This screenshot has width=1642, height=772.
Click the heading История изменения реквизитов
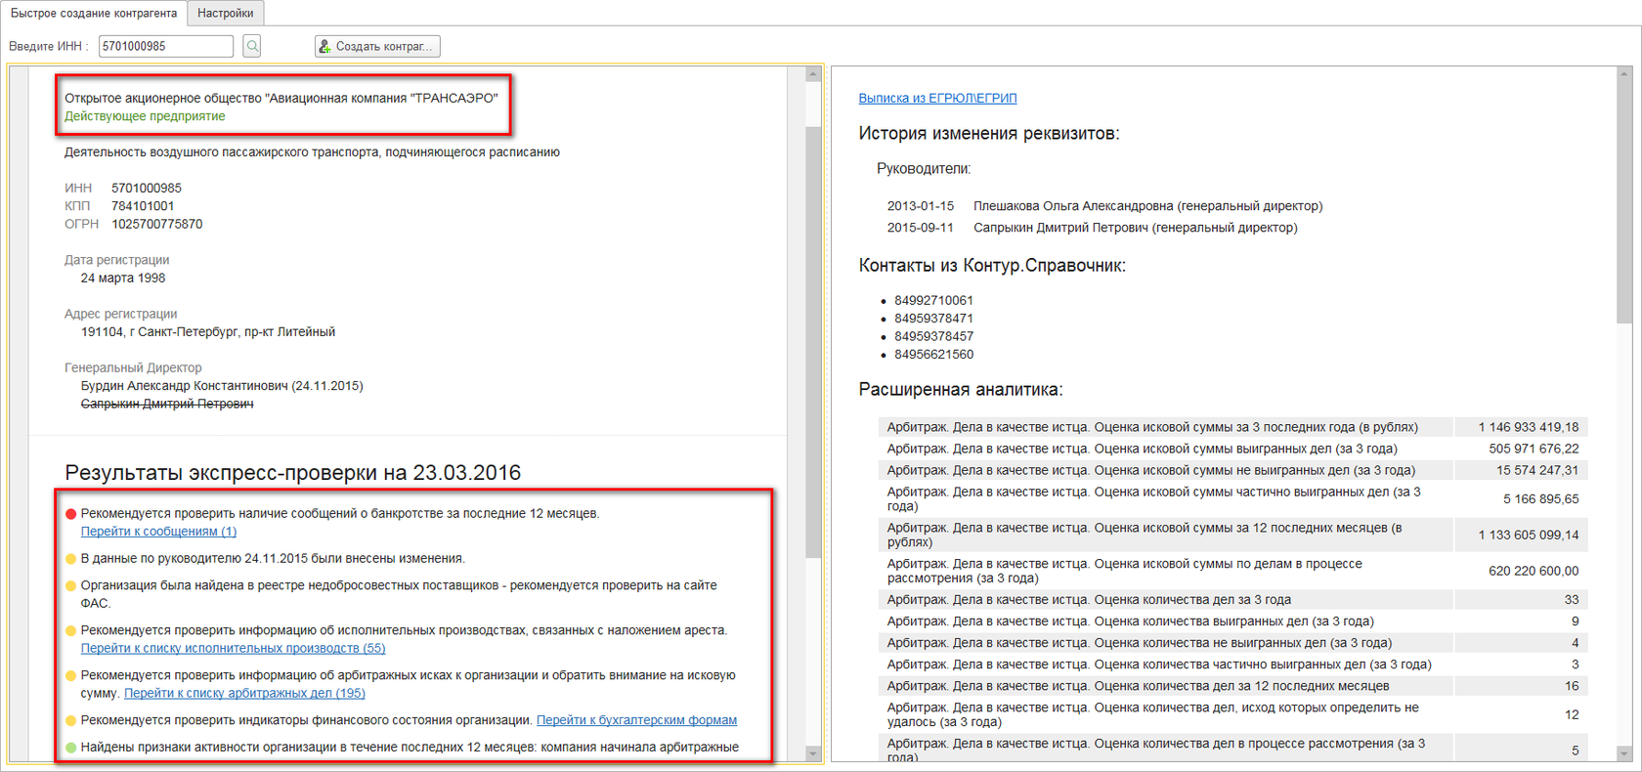pyautogui.click(x=989, y=134)
